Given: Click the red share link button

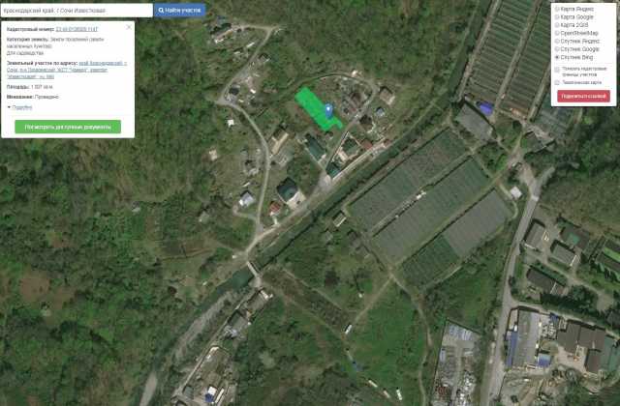Looking at the screenshot, I should click(583, 97).
